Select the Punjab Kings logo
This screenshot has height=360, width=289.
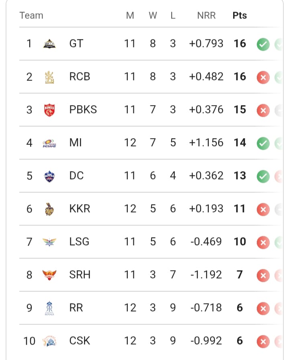click(50, 110)
